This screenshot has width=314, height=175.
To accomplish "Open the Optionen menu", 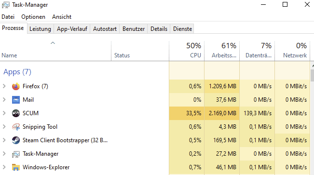I will coord(33,17).
